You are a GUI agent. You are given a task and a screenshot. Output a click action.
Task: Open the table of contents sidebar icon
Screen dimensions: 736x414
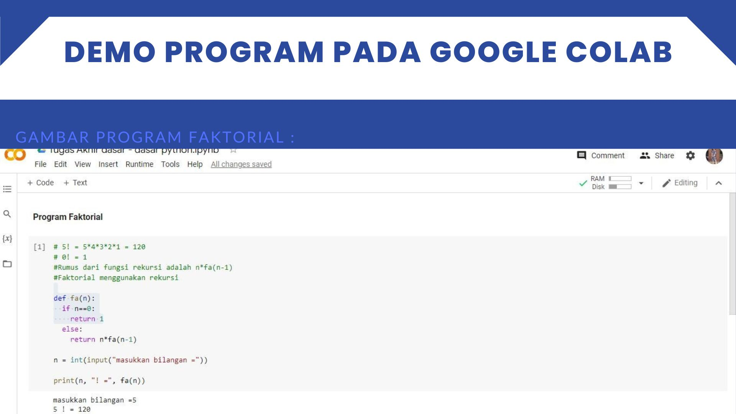[7, 189]
